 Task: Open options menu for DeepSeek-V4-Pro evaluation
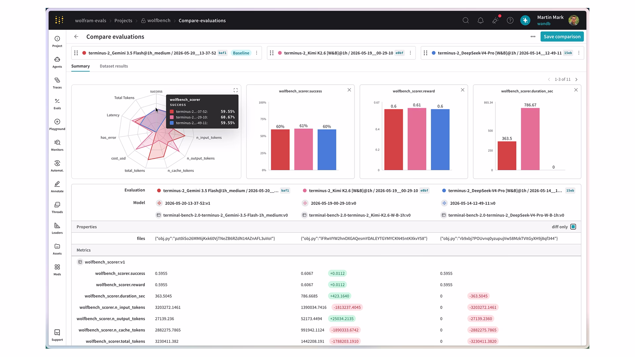pyautogui.click(x=579, y=53)
